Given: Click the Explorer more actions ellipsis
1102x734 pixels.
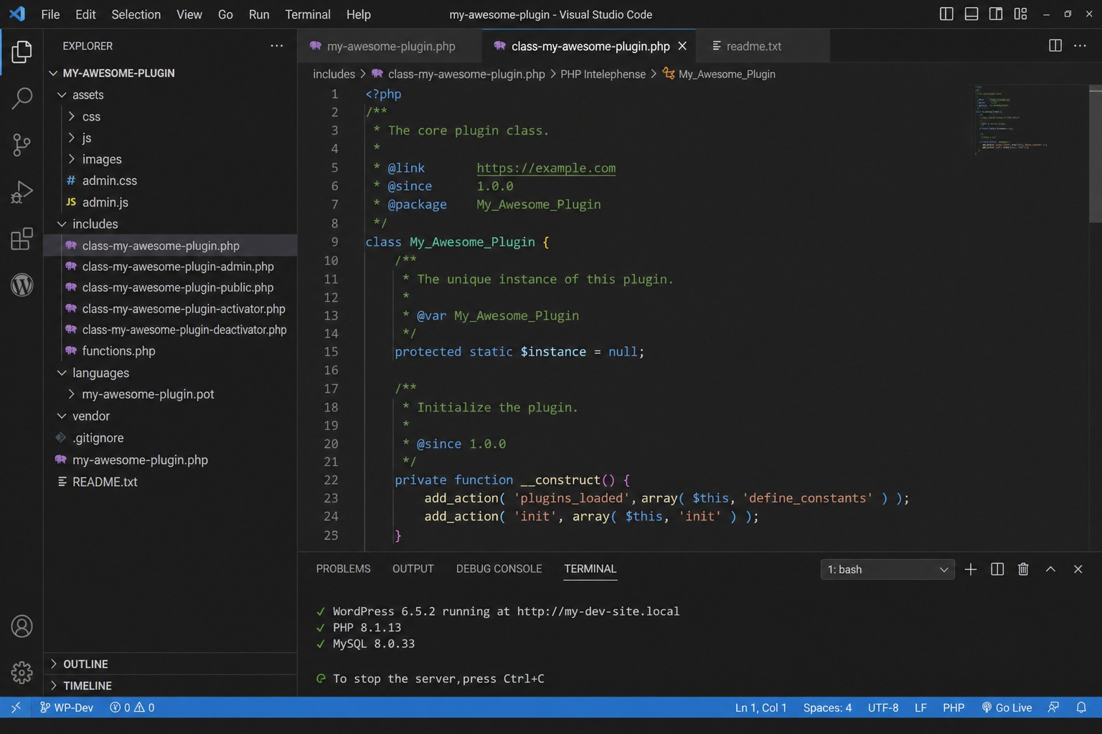Looking at the screenshot, I should [277, 46].
